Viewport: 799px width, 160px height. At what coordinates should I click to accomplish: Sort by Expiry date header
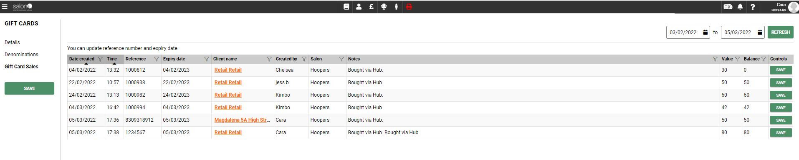click(x=174, y=59)
